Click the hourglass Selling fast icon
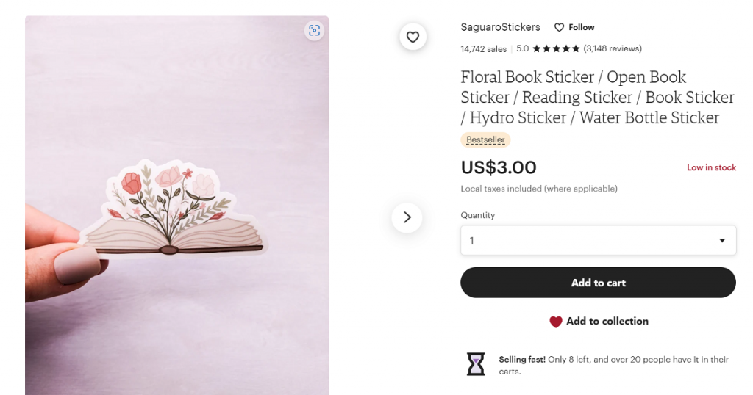This screenshot has width=753, height=395. click(476, 364)
